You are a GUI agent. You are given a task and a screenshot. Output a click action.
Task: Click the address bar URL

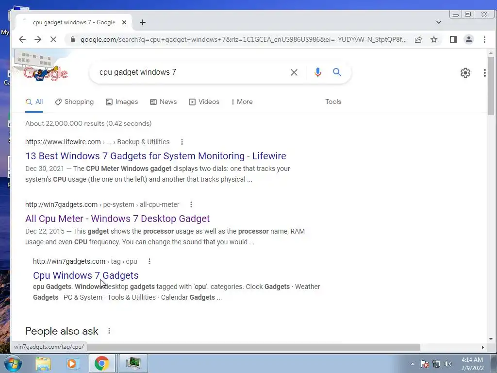(244, 39)
